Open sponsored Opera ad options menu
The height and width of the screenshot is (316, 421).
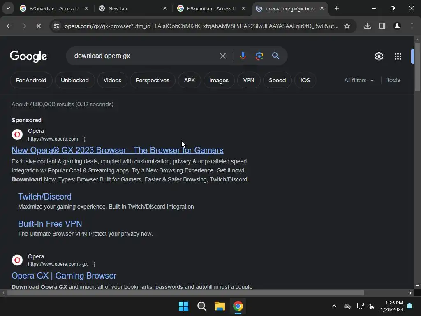click(85, 139)
